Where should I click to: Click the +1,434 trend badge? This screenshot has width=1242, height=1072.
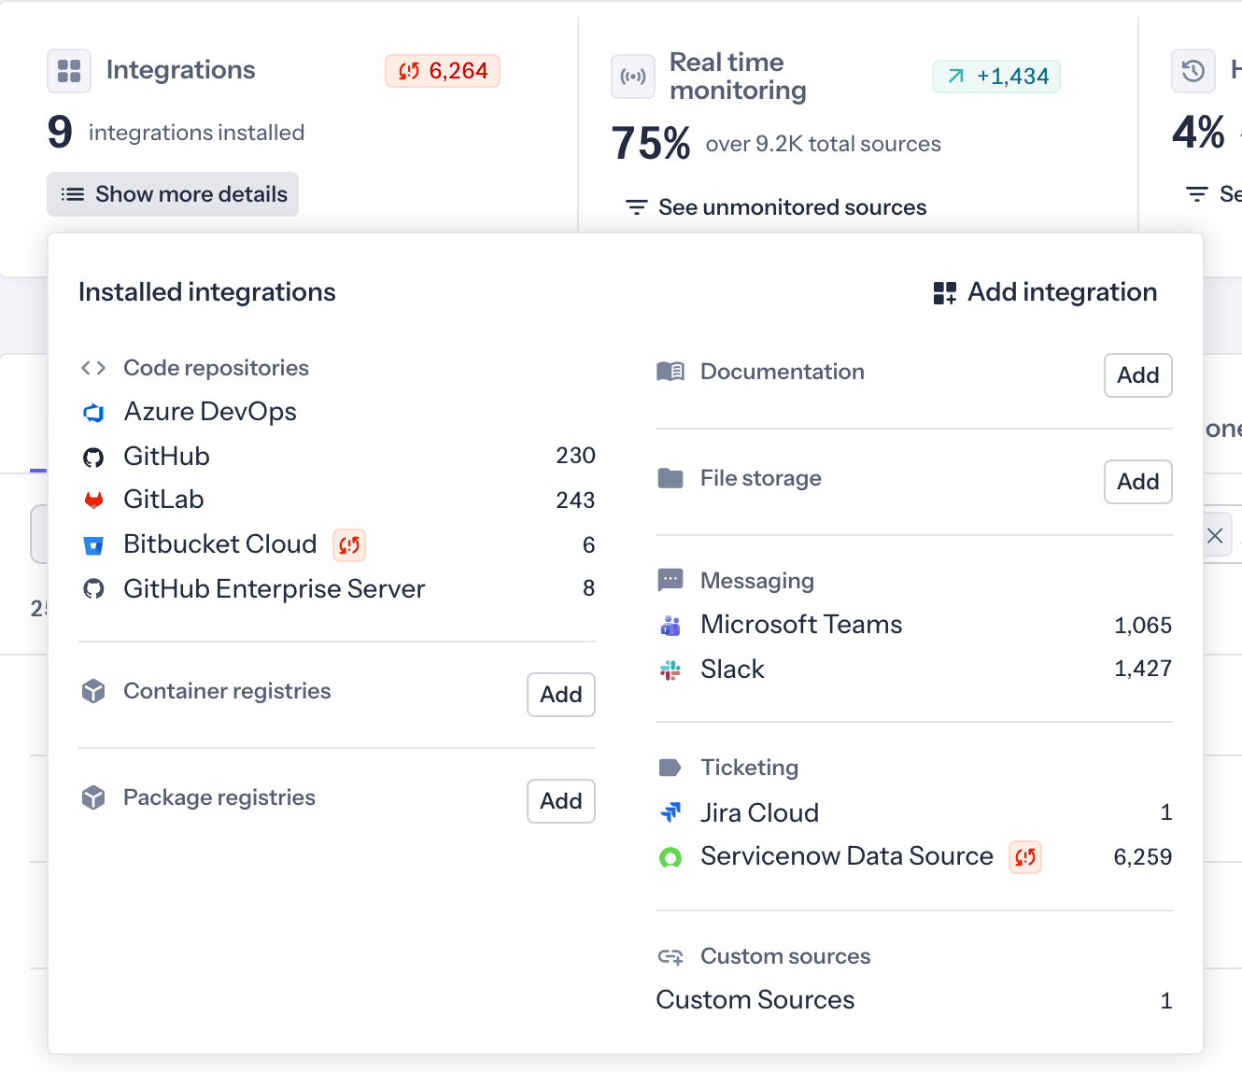click(x=996, y=77)
